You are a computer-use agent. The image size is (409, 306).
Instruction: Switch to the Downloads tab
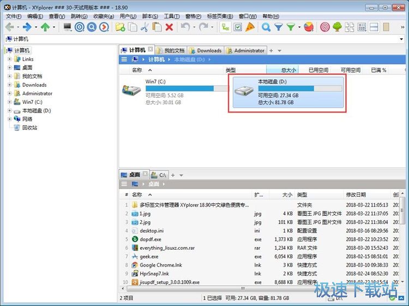(206, 50)
